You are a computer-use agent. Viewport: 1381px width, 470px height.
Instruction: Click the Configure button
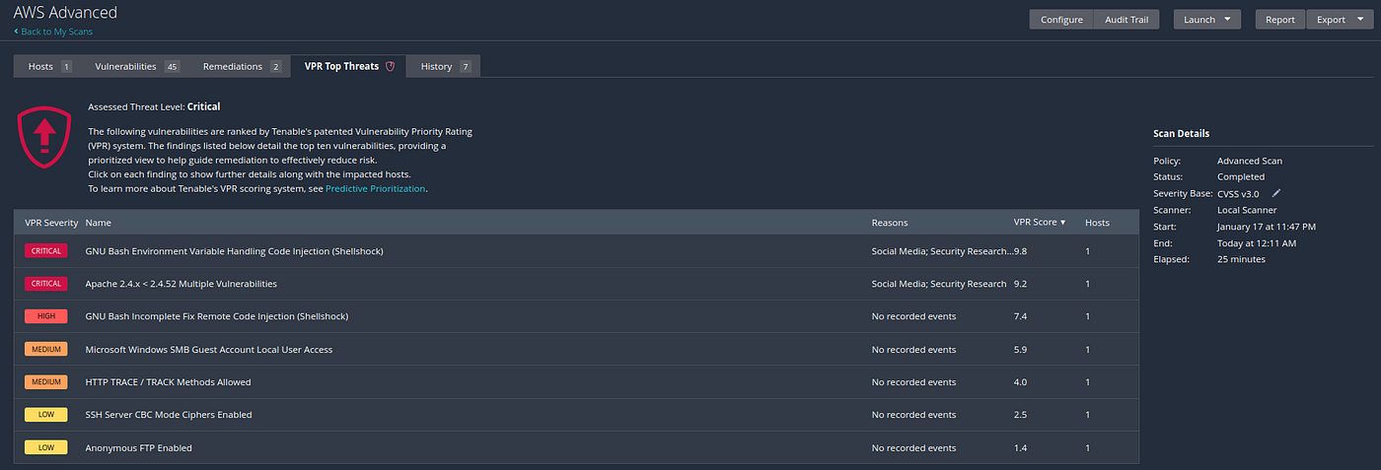click(x=1061, y=20)
